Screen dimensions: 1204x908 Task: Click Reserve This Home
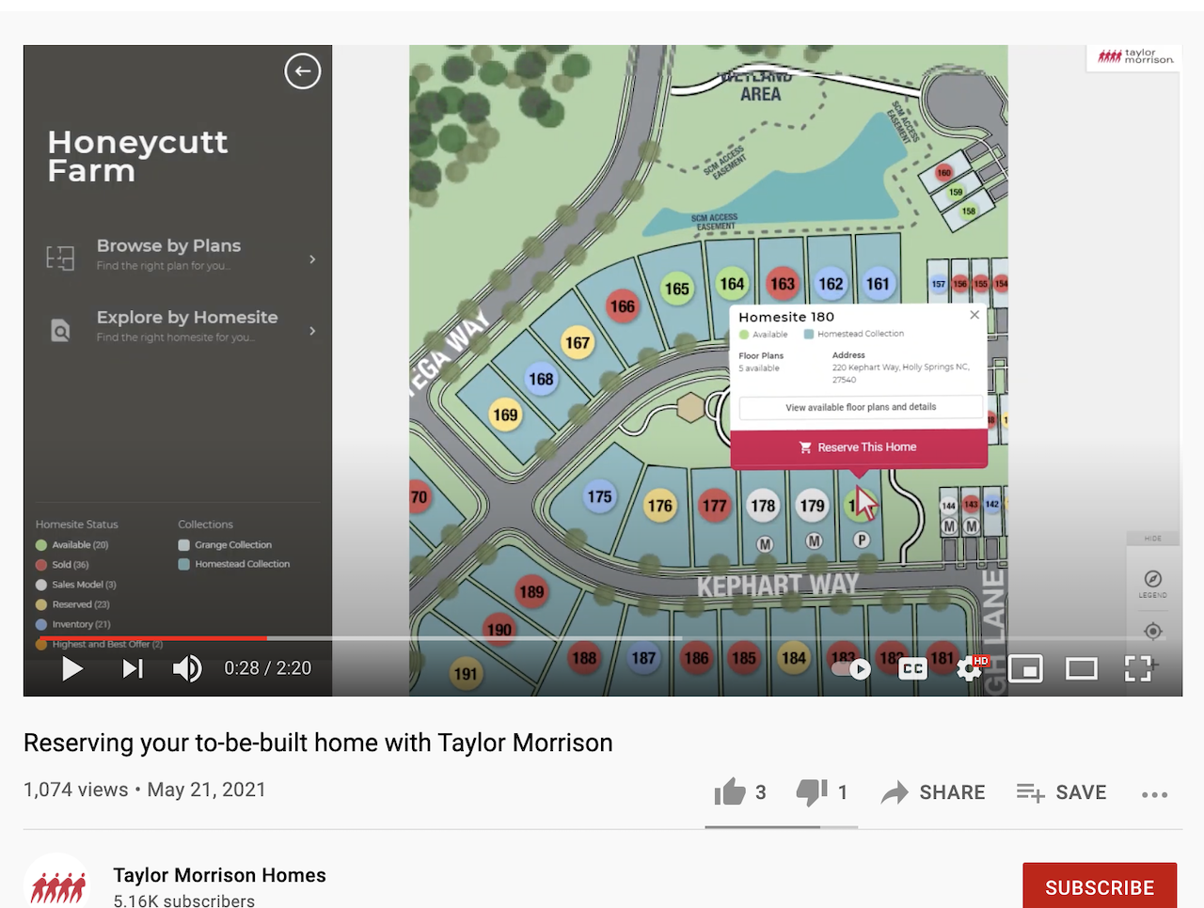(859, 447)
